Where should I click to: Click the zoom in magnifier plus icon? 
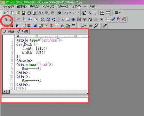click(91, 26)
